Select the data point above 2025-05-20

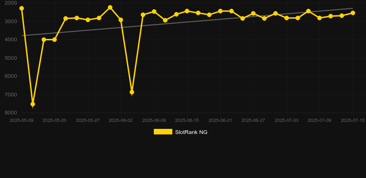pos(55,40)
